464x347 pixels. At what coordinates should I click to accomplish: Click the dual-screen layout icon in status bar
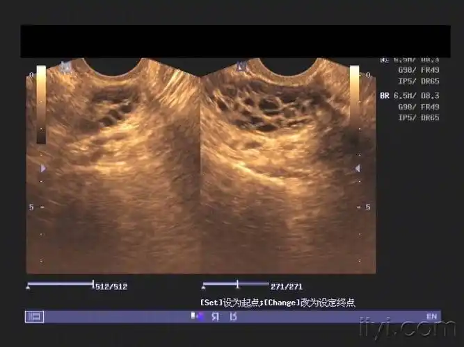(34, 316)
